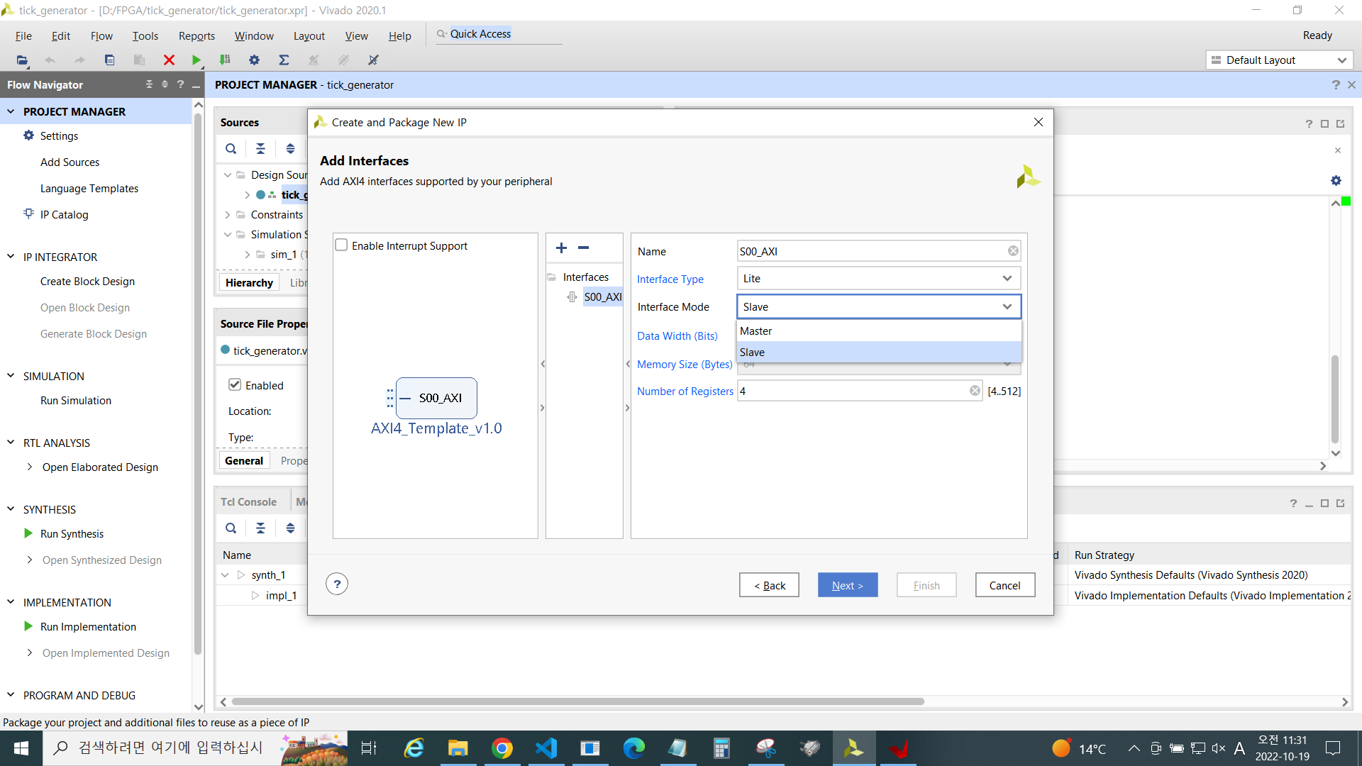Open Visual Studio Code from taskbar
This screenshot has height=766, width=1362.
click(x=546, y=748)
